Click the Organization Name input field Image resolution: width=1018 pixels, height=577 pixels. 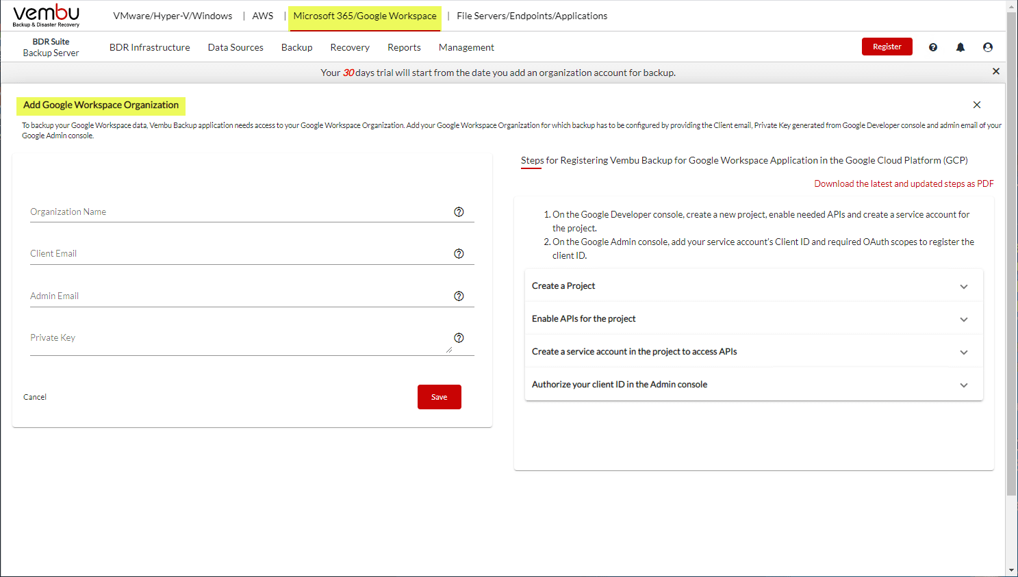(240, 212)
